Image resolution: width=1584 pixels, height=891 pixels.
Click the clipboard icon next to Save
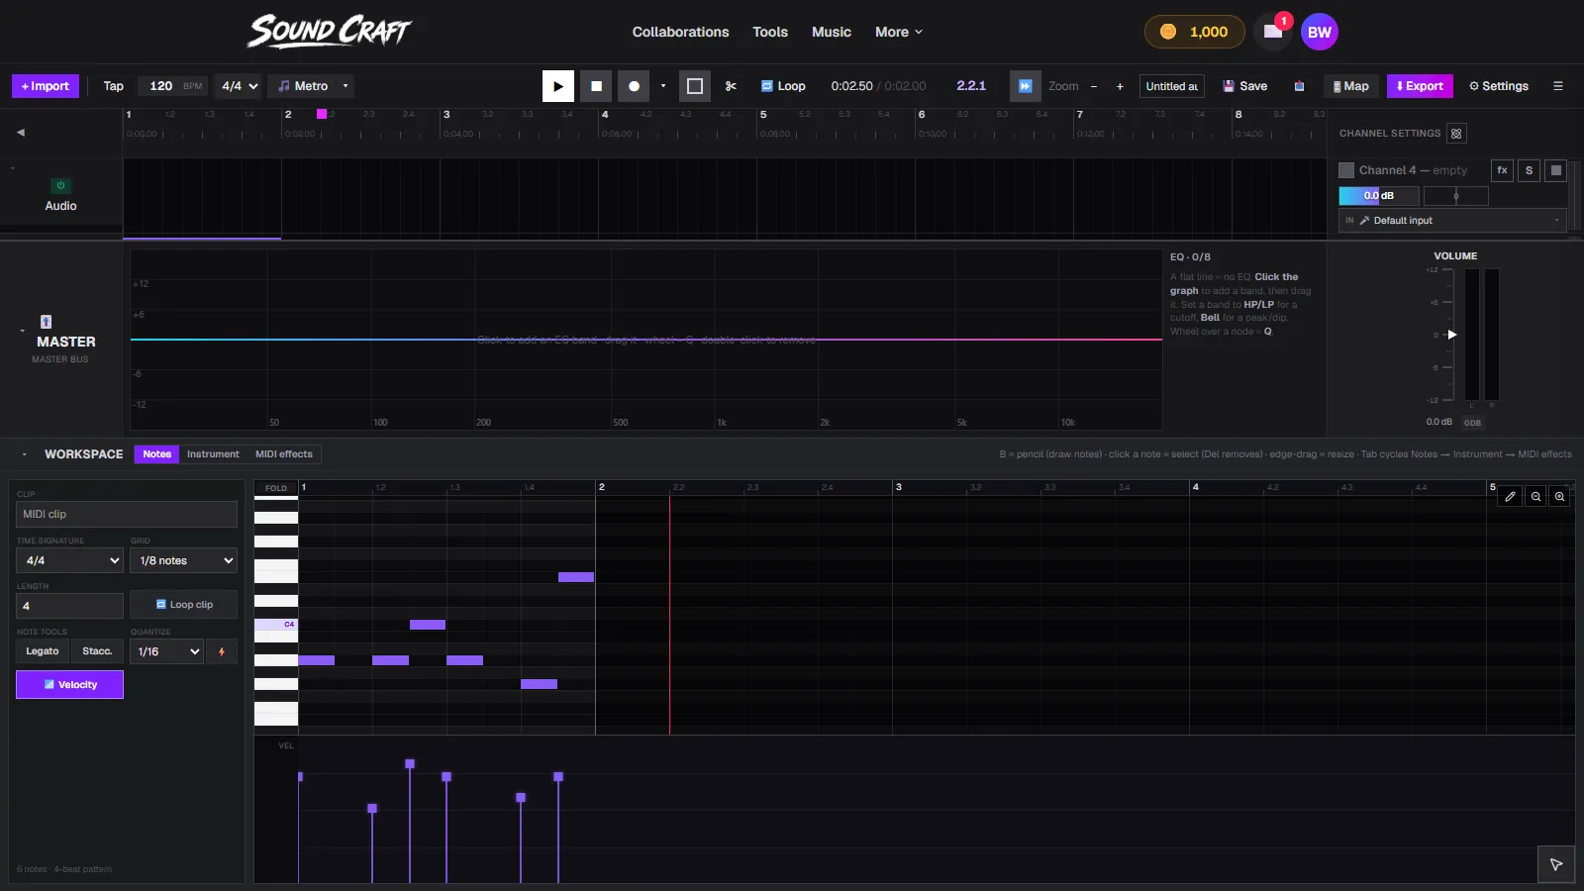pyautogui.click(x=1299, y=86)
